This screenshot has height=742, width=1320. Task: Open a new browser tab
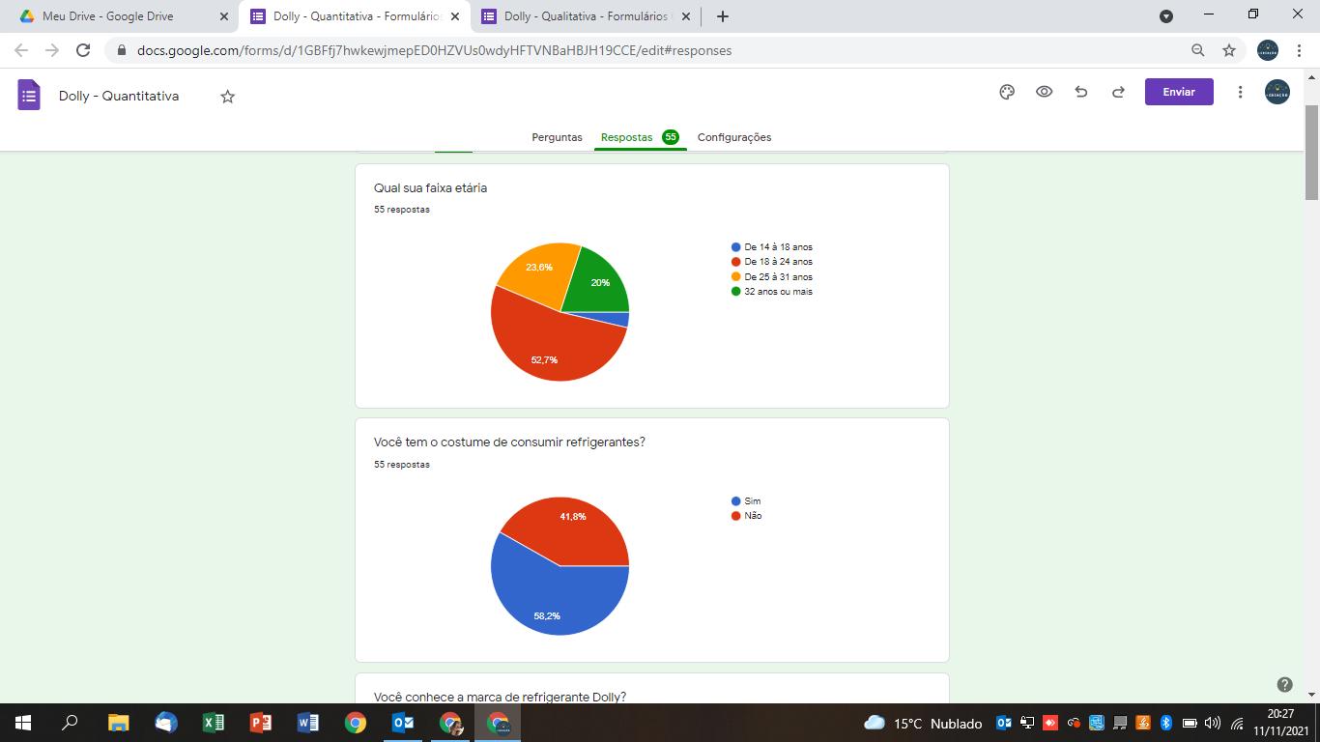722,16
